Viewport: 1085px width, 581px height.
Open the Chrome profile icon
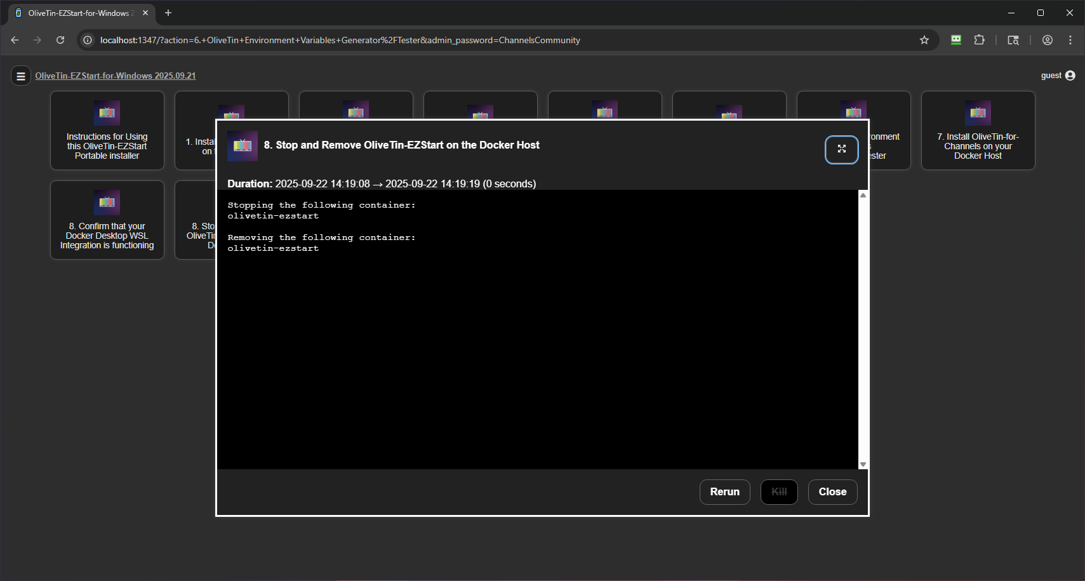click(x=1047, y=40)
